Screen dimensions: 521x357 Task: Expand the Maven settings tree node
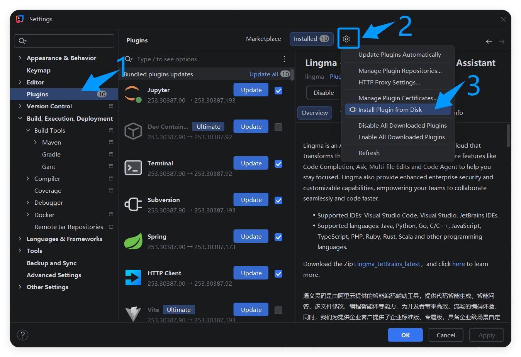pos(36,142)
